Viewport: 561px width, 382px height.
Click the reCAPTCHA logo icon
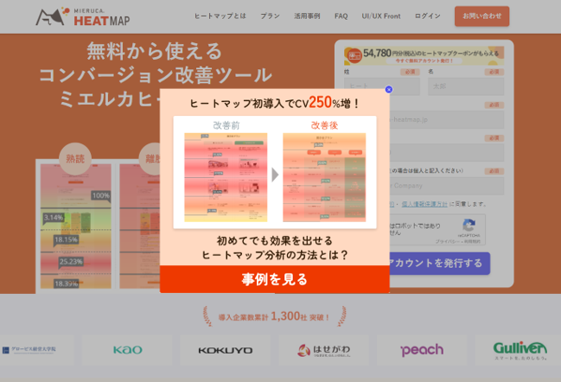[469, 226]
